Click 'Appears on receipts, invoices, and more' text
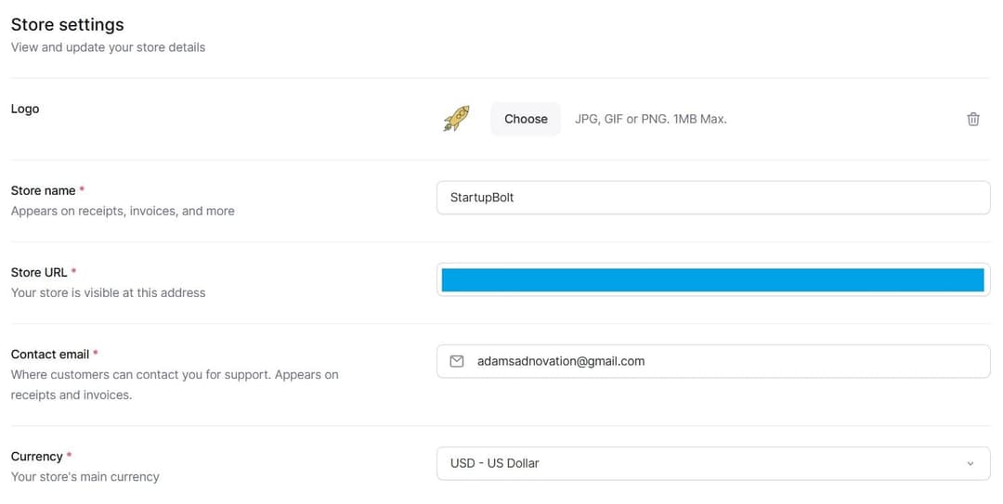 123,211
